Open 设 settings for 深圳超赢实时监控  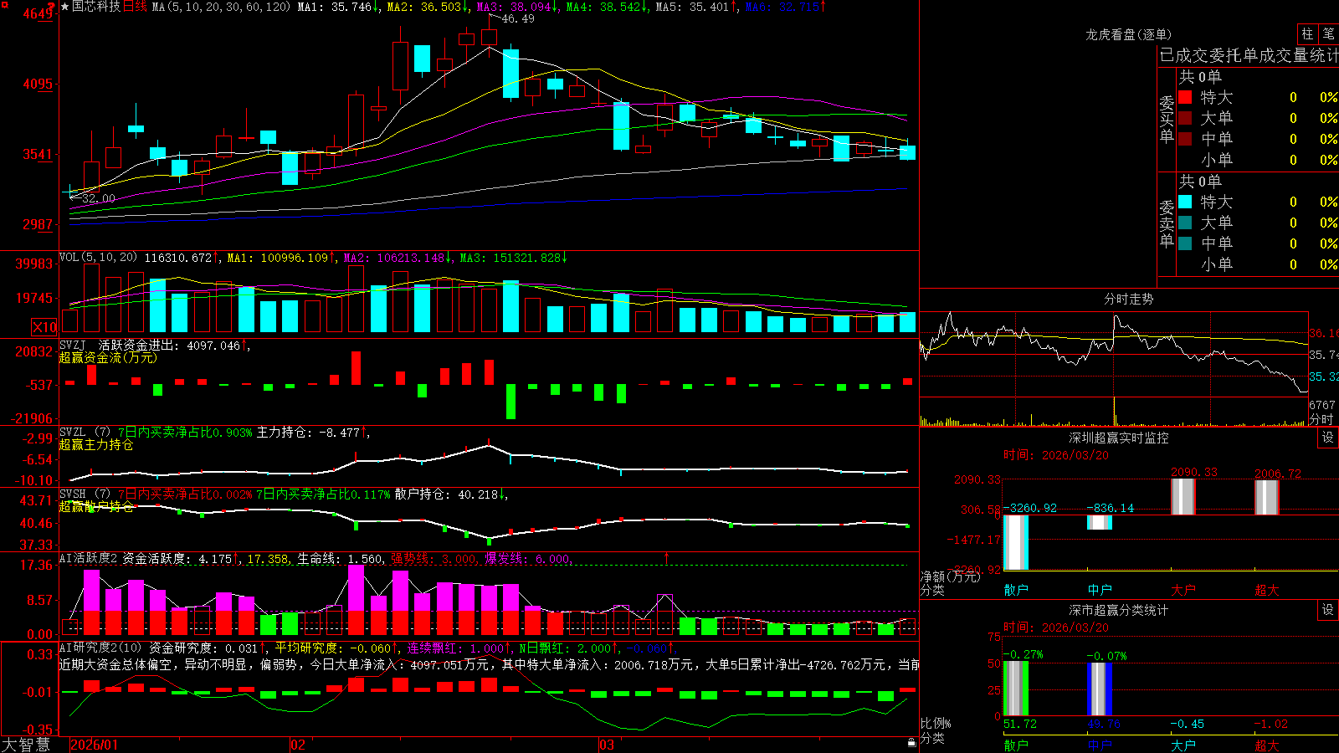(1328, 438)
